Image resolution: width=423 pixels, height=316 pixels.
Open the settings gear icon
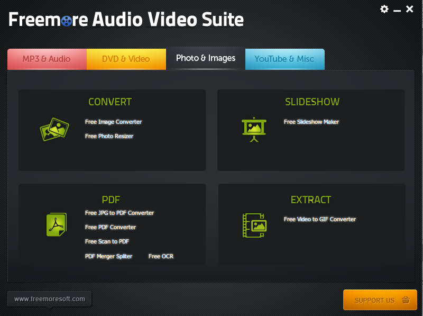pos(384,9)
